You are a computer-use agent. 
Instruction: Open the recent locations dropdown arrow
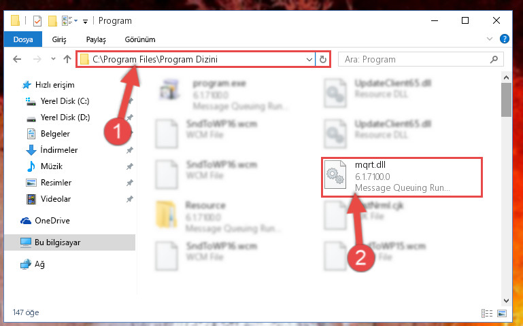coord(53,59)
